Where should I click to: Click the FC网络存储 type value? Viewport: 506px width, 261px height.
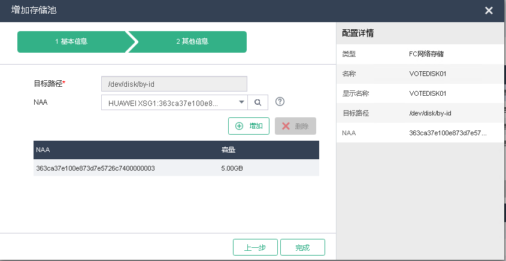[x=426, y=54]
